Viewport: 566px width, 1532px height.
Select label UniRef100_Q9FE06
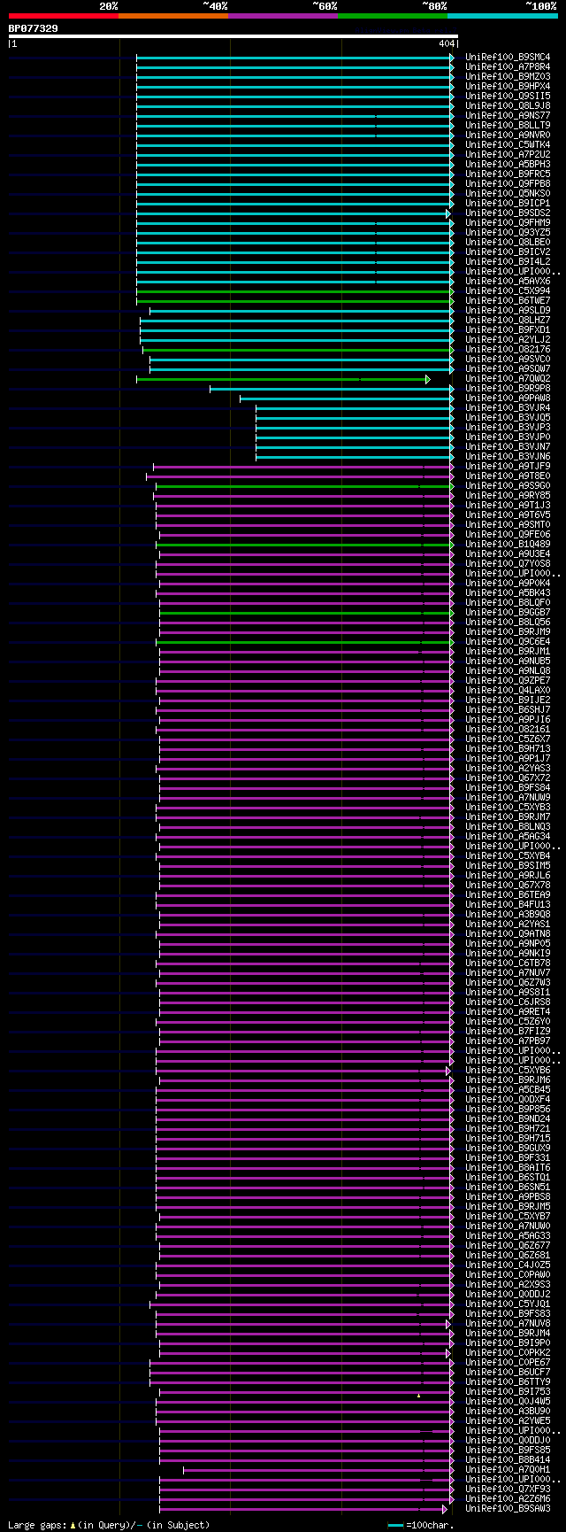[508, 535]
